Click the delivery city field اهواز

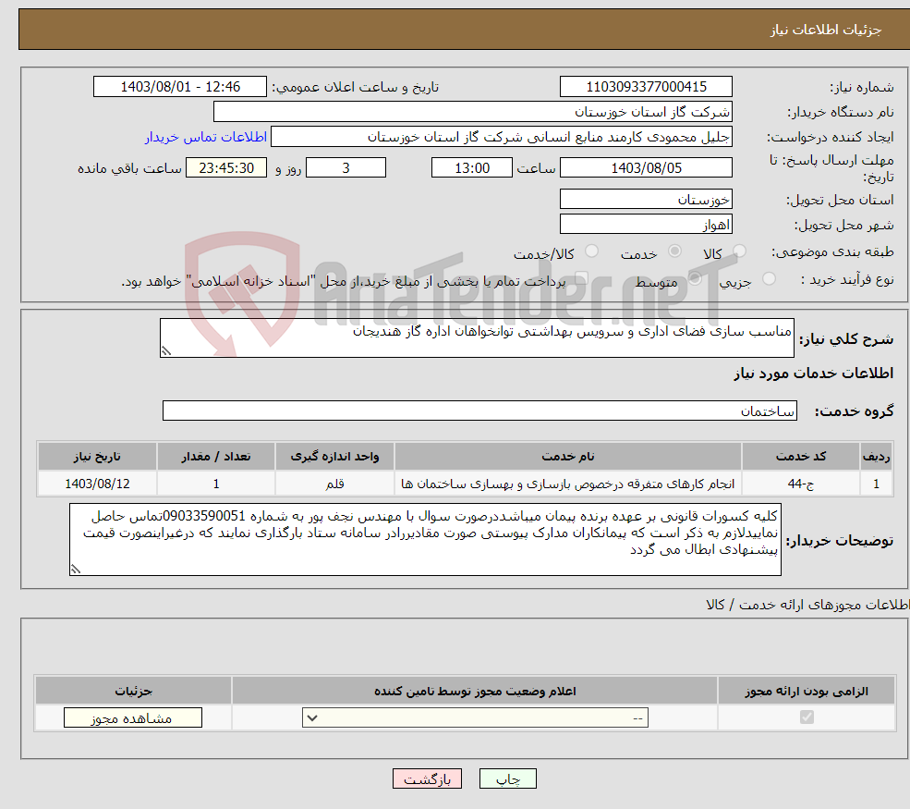[646, 224]
